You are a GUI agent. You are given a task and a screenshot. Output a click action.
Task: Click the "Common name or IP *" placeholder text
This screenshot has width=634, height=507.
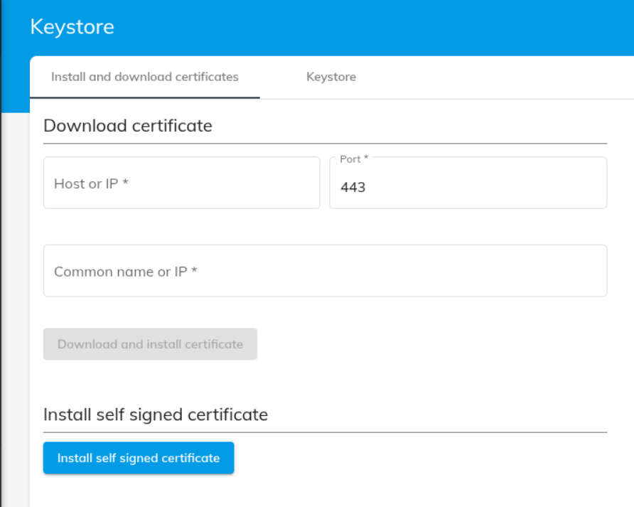pos(126,272)
